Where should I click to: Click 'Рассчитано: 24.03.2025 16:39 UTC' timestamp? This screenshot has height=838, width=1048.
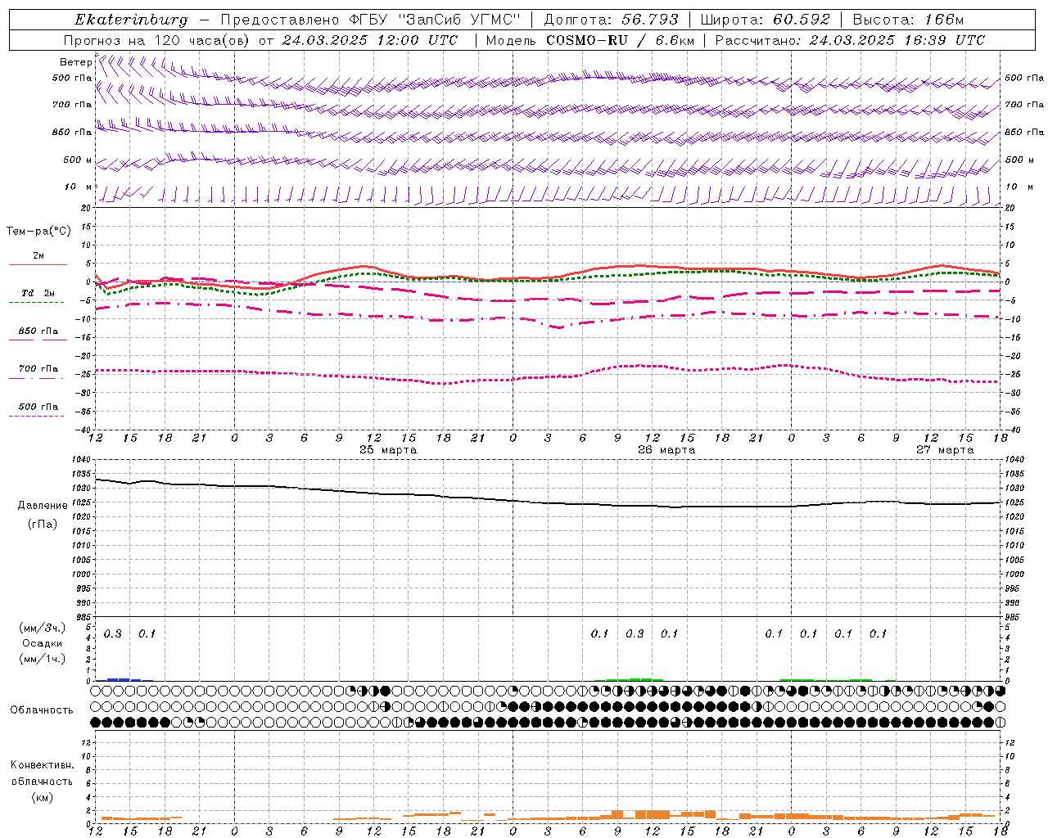pos(850,40)
